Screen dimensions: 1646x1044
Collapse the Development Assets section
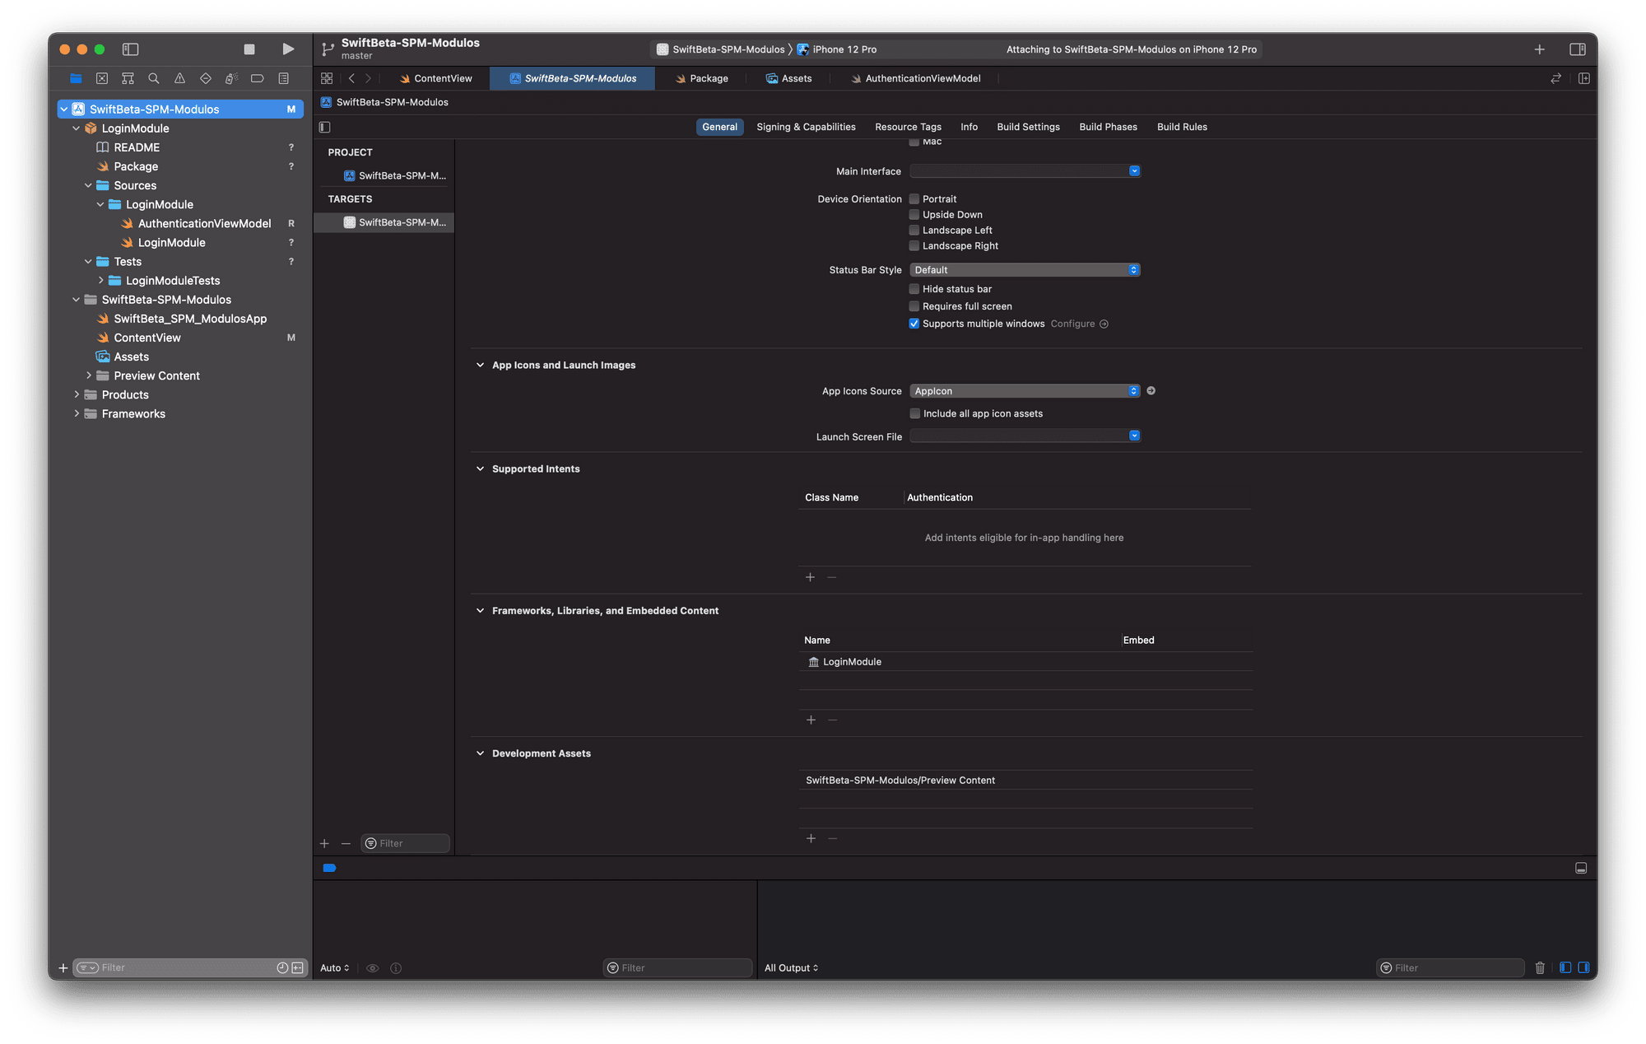tap(480, 753)
